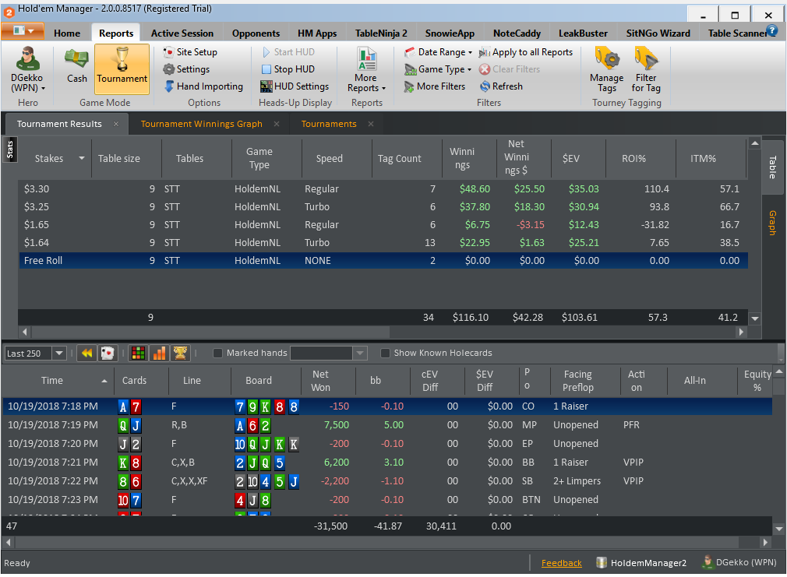Click the Stop HUD checkbox icon
This screenshot has height=577, width=787.
coord(266,69)
